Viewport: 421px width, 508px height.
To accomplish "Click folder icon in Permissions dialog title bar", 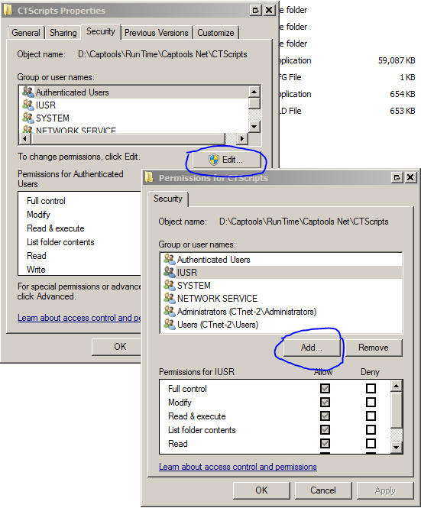I will point(149,177).
